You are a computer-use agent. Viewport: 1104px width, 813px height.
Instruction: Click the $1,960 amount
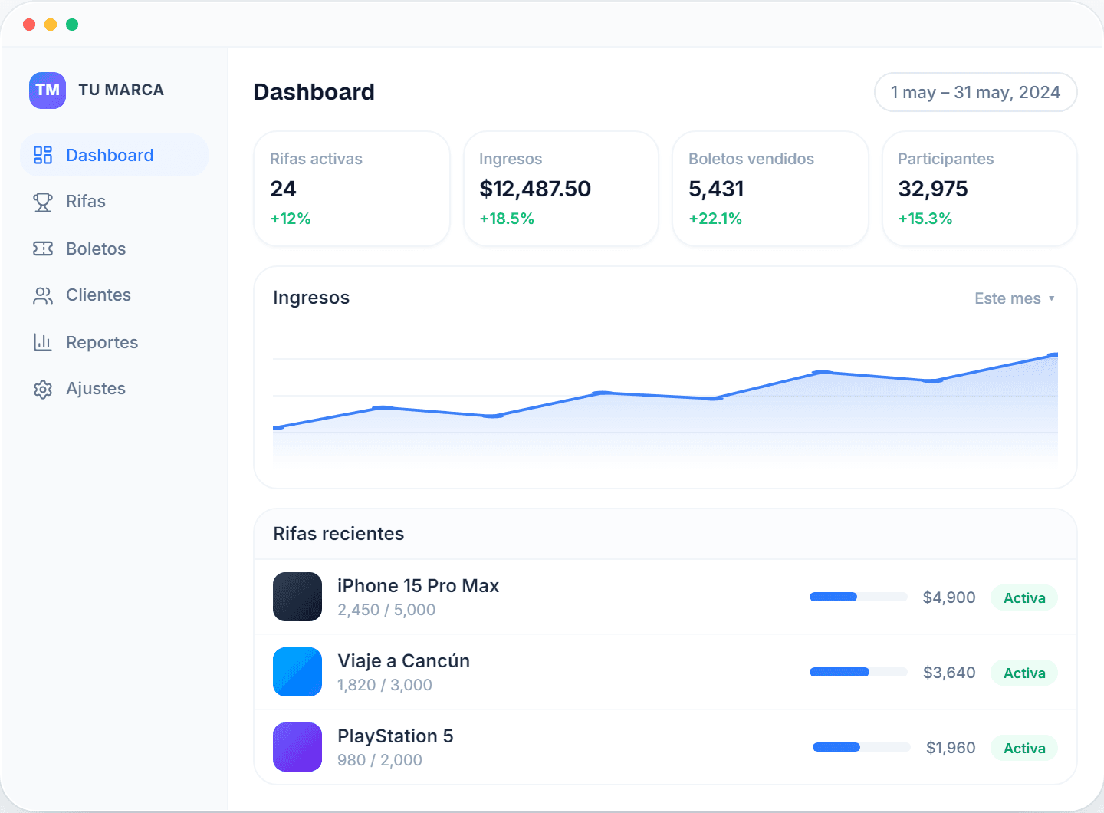click(951, 748)
